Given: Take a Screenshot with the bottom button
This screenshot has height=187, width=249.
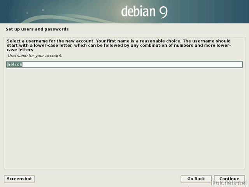Looking at the screenshot, I should (19, 179).
